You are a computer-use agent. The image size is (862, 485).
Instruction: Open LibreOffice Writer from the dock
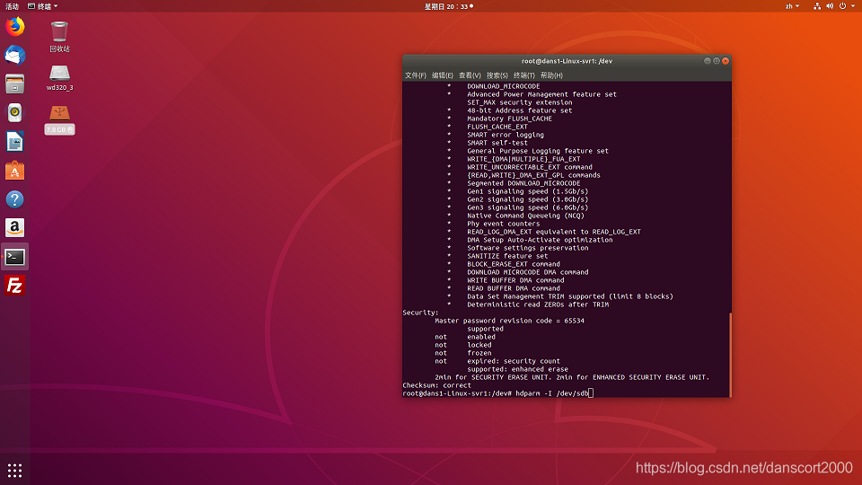point(15,142)
